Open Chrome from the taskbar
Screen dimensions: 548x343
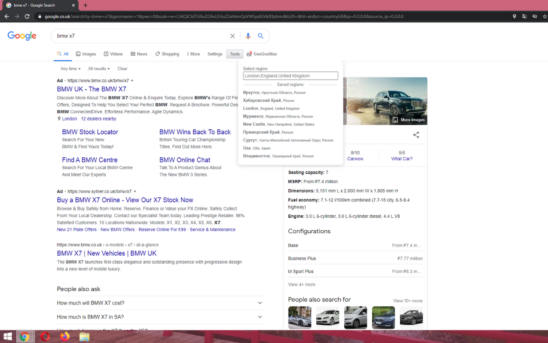tap(25, 337)
